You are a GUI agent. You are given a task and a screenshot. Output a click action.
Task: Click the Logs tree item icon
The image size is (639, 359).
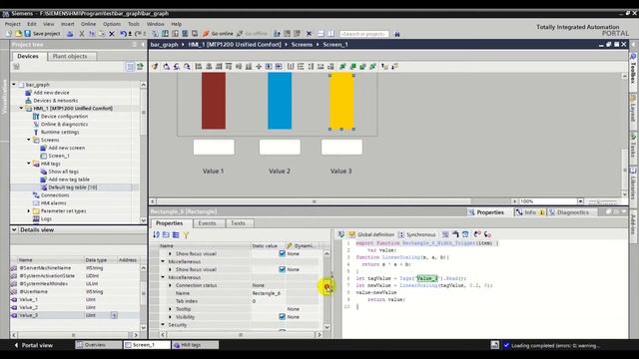(36, 219)
